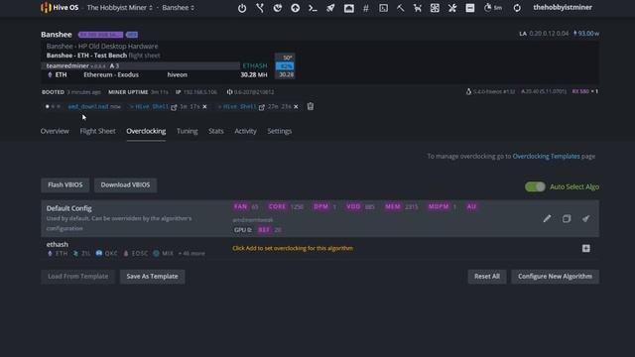
Task: Click the Default Config title
Action: click(68, 208)
